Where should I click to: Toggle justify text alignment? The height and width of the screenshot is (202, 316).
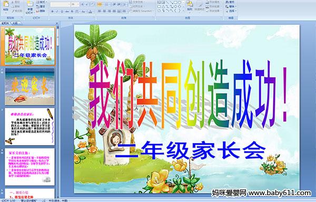tap(114, 12)
